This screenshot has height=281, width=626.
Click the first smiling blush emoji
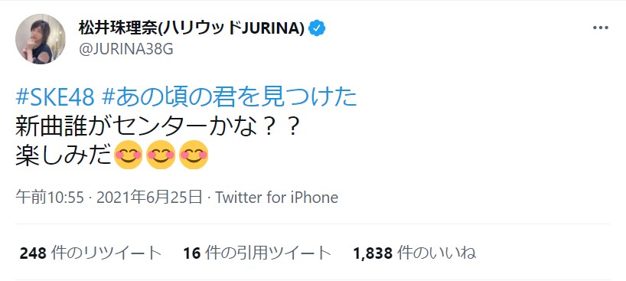128,155
